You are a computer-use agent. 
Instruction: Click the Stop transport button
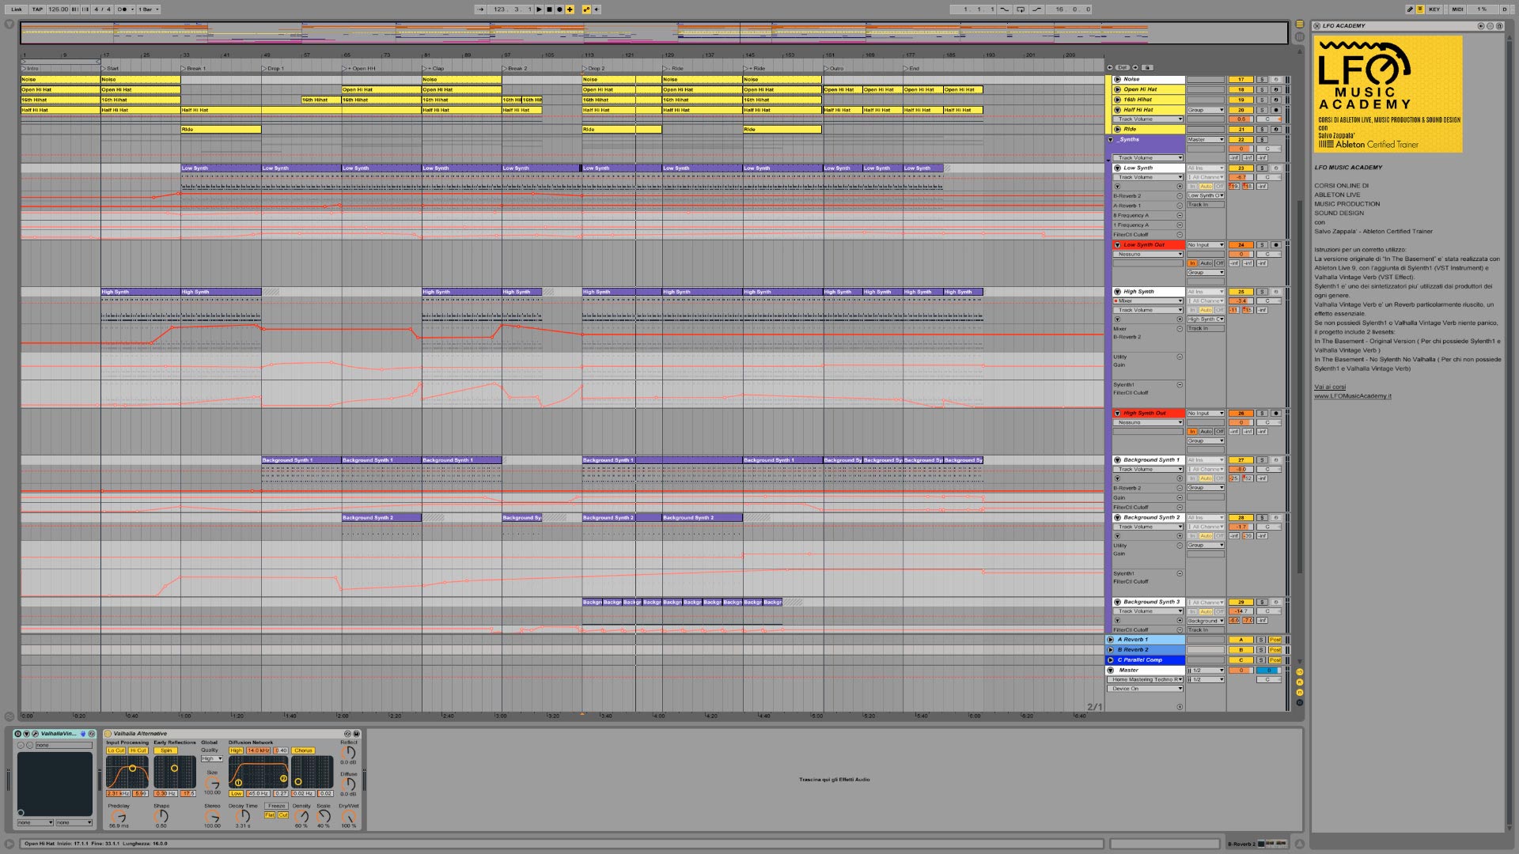coord(549,9)
